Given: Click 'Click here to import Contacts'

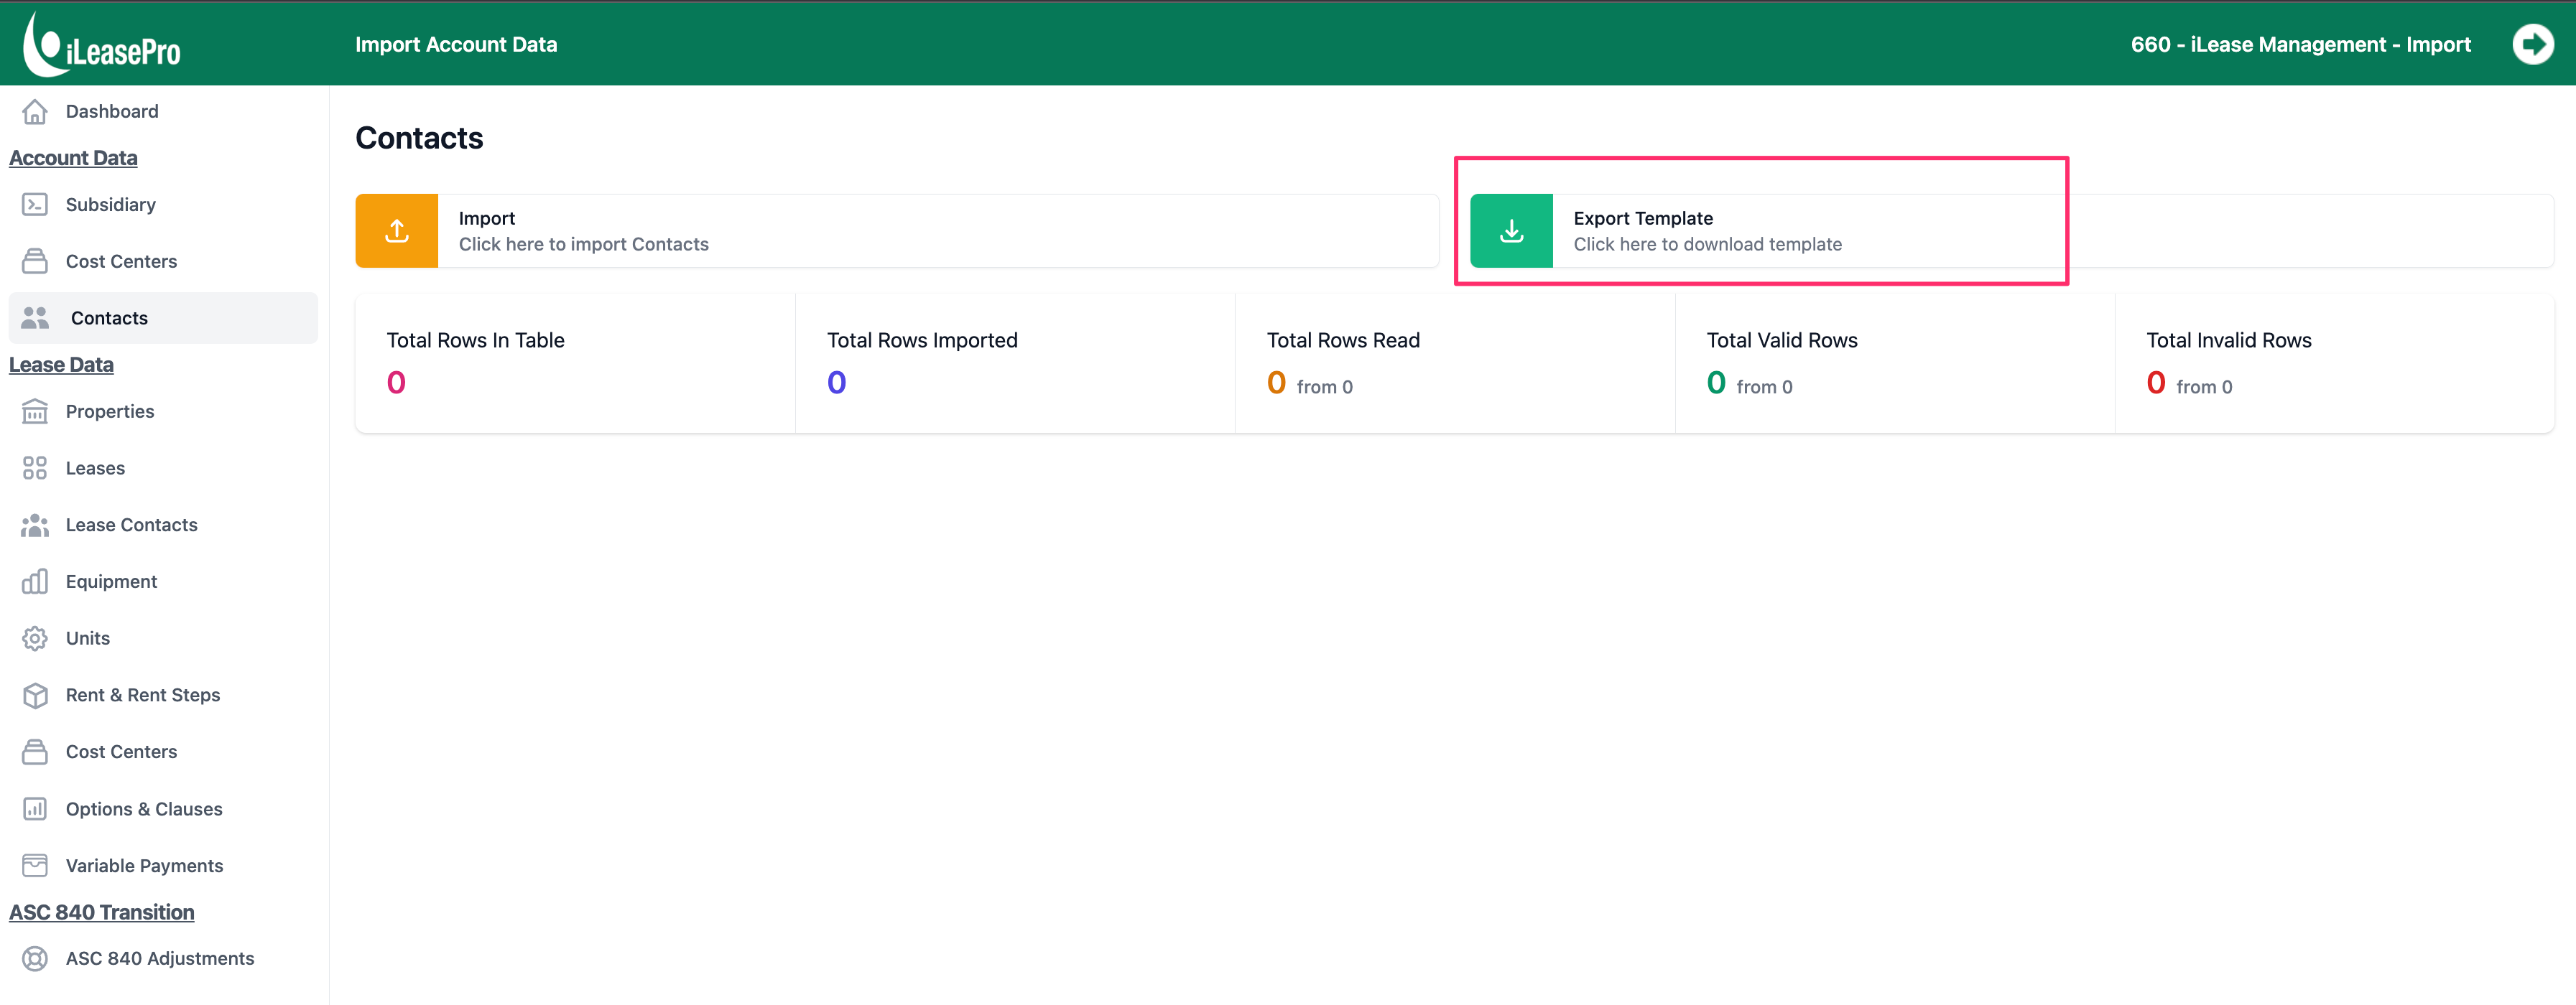Looking at the screenshot, I should 584,245.
